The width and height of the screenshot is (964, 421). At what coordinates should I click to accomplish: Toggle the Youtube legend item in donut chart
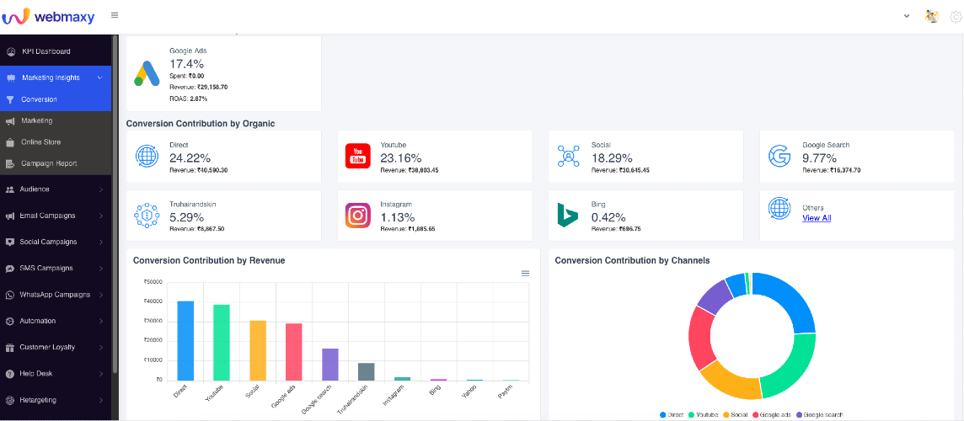(704, 415)
